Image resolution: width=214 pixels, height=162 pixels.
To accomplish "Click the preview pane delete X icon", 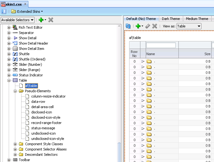I will click(x=154, y=26).
